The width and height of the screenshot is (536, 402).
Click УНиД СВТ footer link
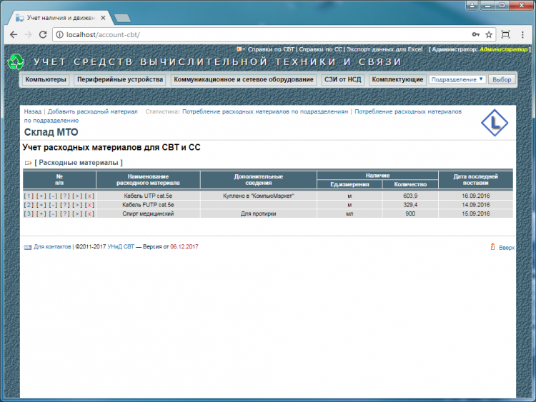[x=121, y=246]
